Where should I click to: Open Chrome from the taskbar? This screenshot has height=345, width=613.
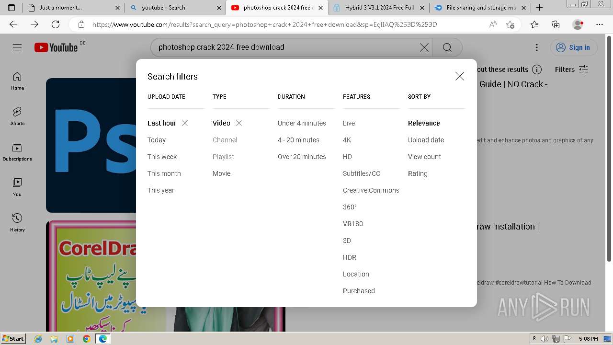(x=86, y=339)
